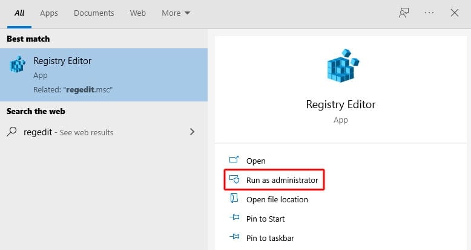Click the small Registry Editor cube icon
The width and height of the screenshot is (471, 250).
click(18, 64)
